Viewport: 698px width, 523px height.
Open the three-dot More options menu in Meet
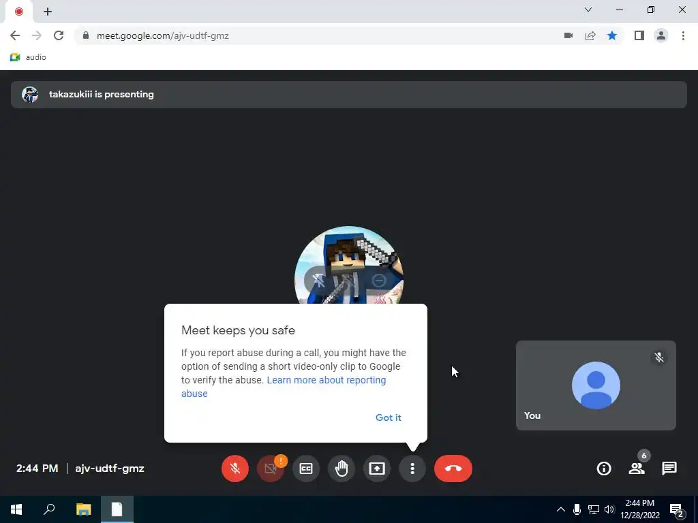point(412,469)
